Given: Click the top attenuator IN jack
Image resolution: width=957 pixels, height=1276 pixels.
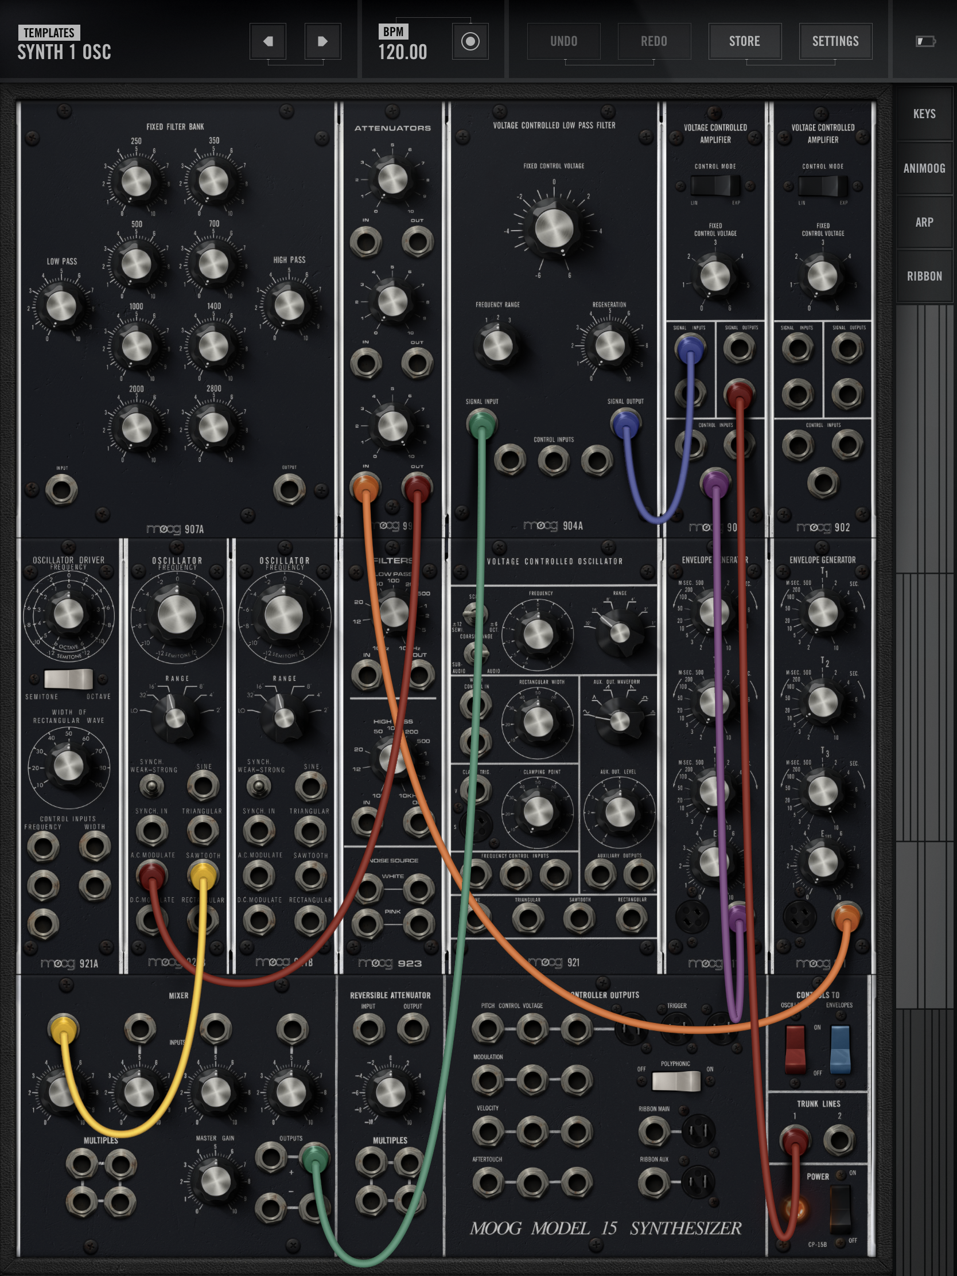Looking at the screenshot, I should 365,240.
